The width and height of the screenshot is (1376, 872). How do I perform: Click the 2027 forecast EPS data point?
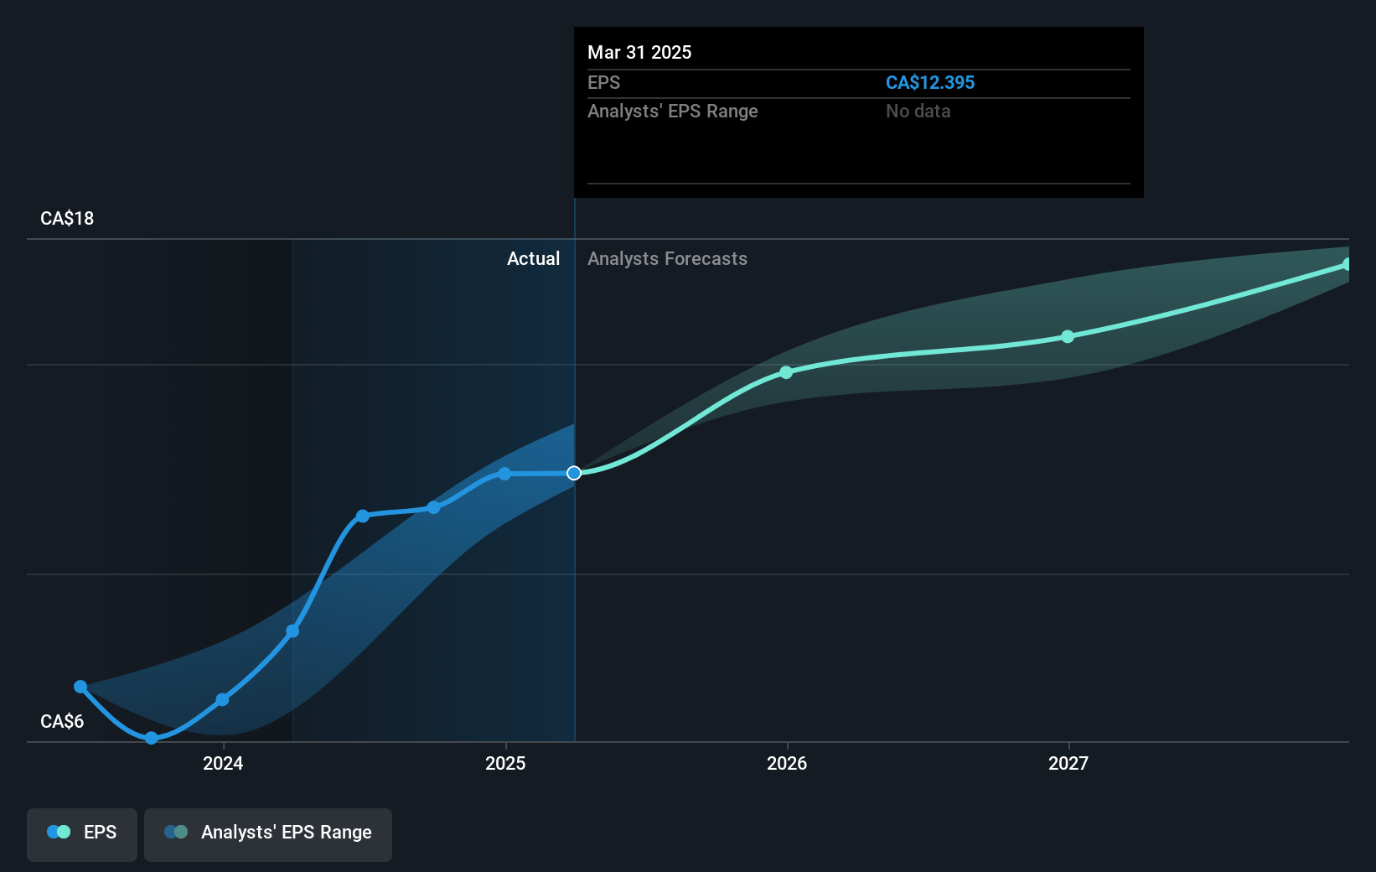[1068, 337]
